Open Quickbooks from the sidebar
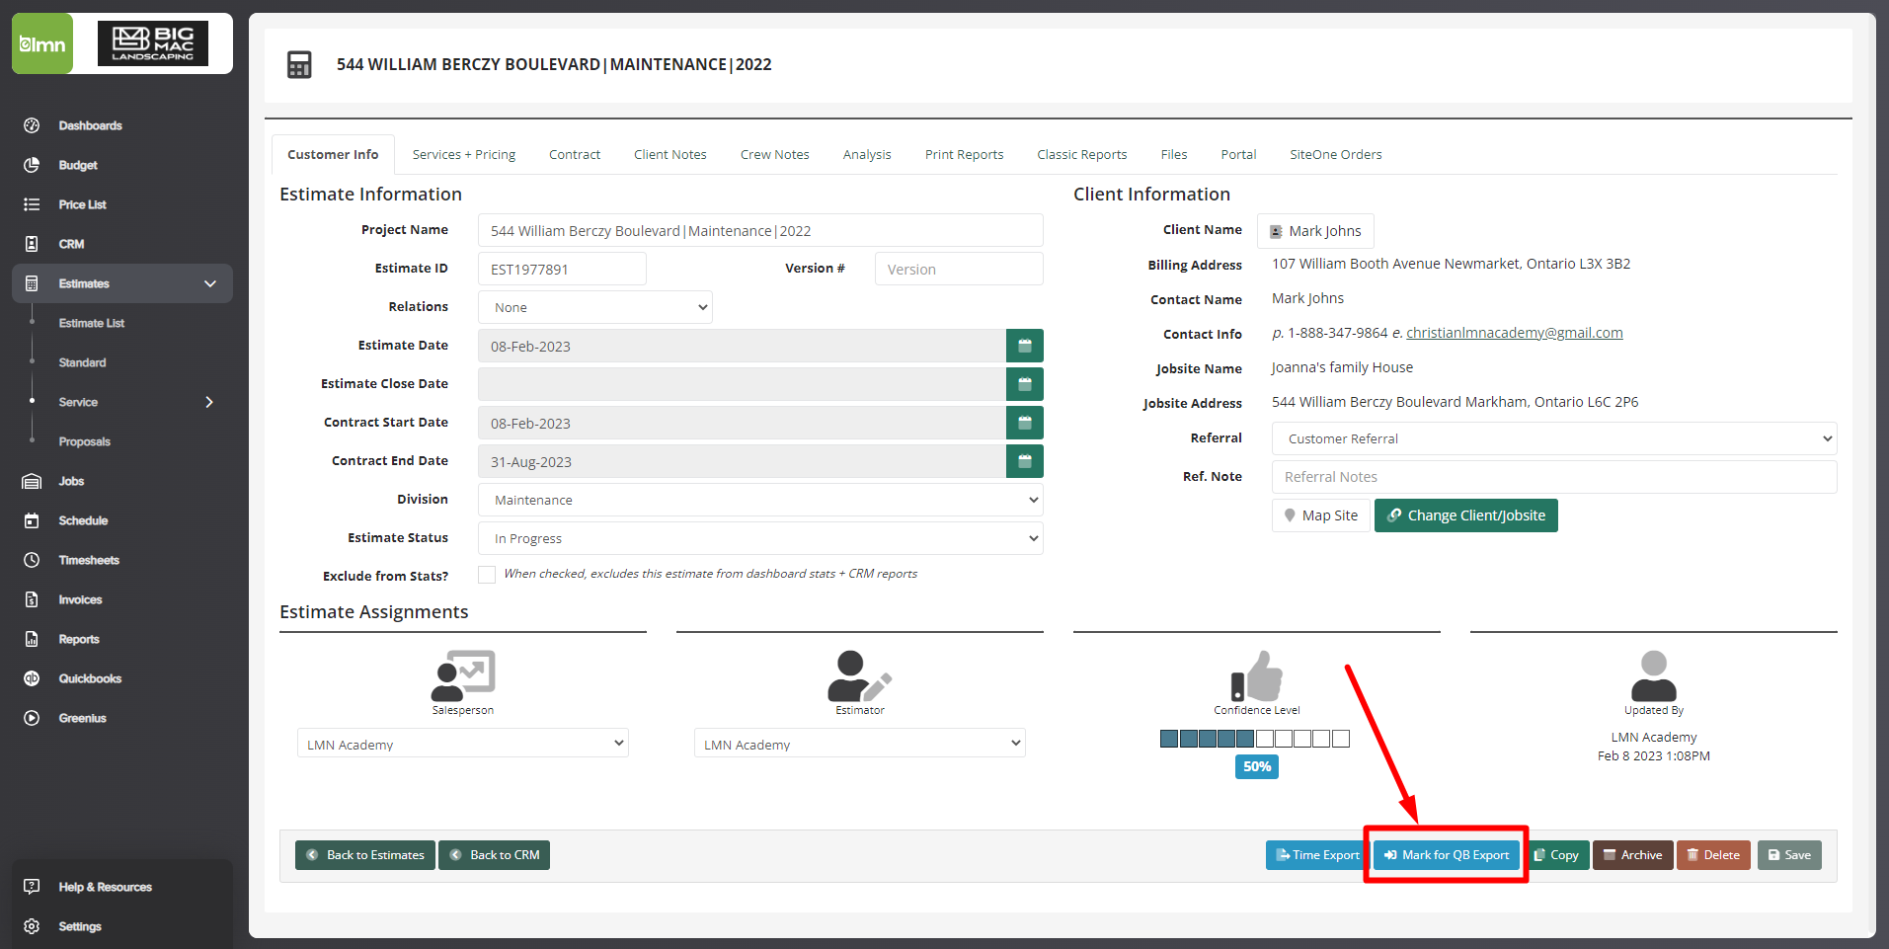This screenshot has width=1889, height=949. coord(89,678)
